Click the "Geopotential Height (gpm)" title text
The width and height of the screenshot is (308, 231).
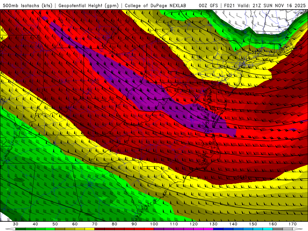(x=89, y=6)
